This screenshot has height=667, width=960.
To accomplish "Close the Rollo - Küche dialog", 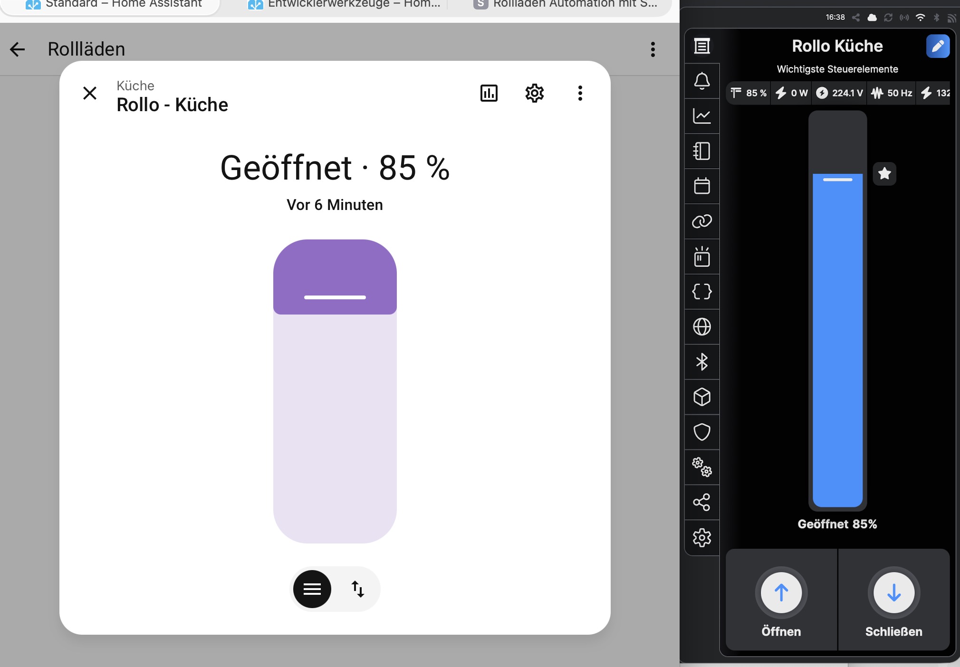I will click(x=90, y=93).
